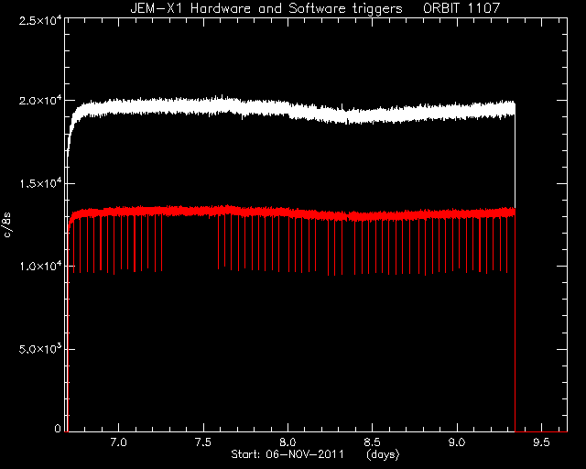Image resolution: width=586 pixels, height=469 pixels.
Task: Click the 8.5 x-axis tick label
Action: (373, 442)
